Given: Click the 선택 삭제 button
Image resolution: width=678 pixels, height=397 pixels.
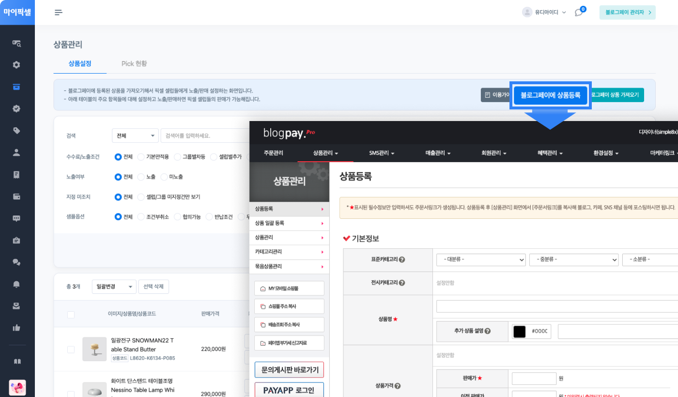Looking at the screenshot, I should [154, 287].
